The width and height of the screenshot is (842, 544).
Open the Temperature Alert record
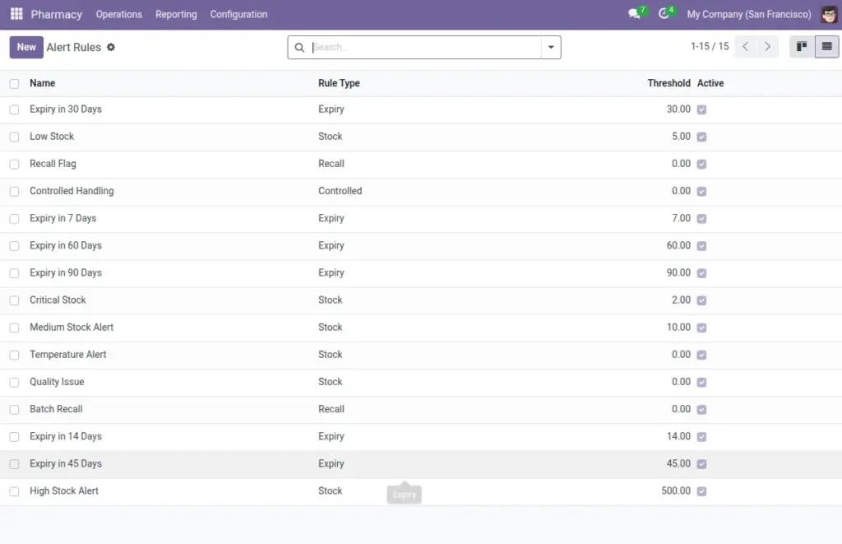tap(67, 355)
